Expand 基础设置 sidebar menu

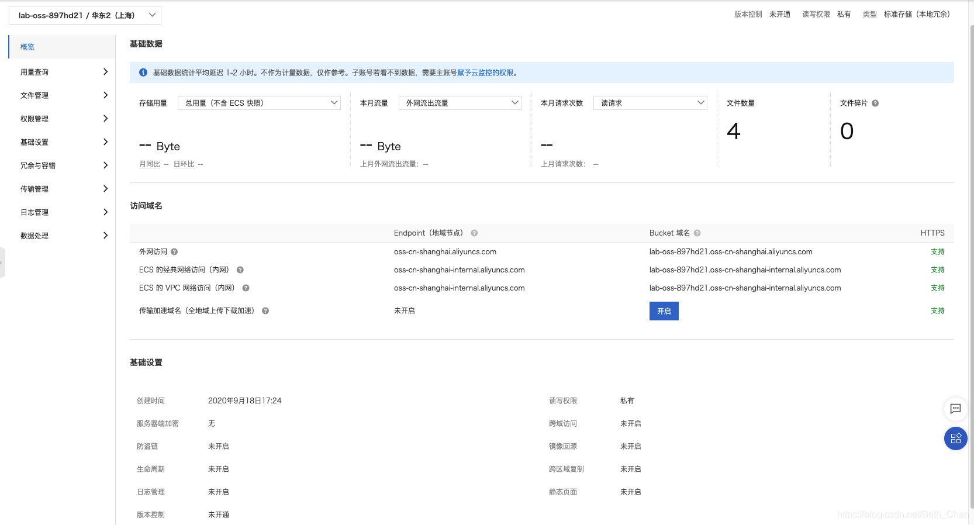point(62,142)
